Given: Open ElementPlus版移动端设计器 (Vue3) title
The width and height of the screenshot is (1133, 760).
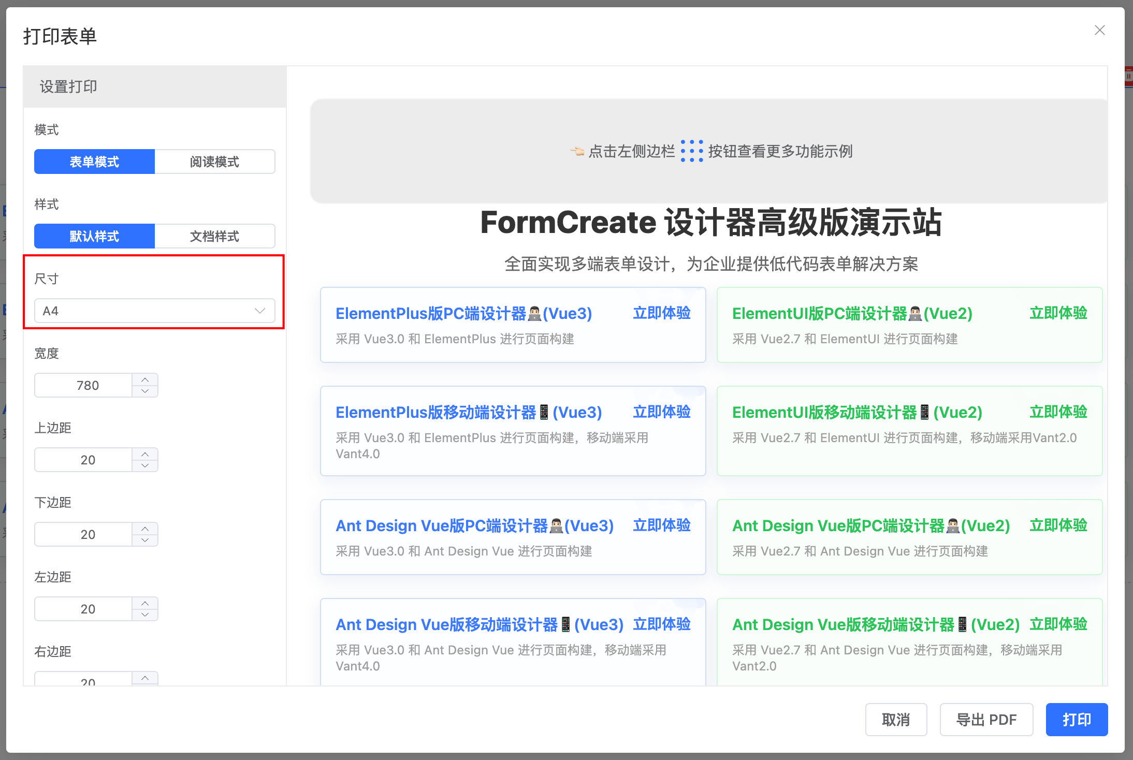Looking at the screenshot, I should tap(469, 412).
